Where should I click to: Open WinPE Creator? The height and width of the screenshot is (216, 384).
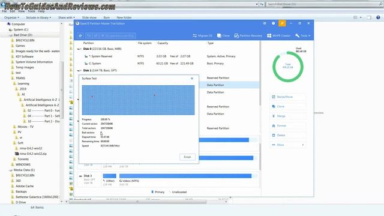(x=278, y=36)
